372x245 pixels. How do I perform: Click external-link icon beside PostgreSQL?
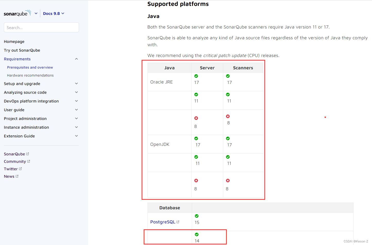(x=178, y=222)
